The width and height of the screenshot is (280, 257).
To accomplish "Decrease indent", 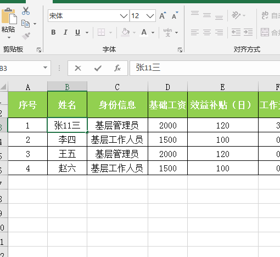I will pos(236,32).
